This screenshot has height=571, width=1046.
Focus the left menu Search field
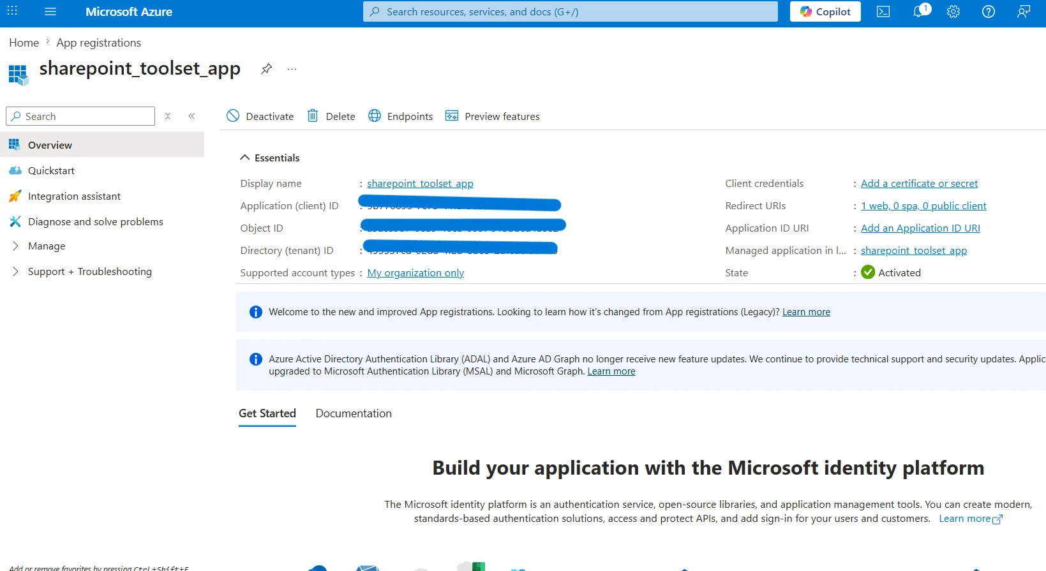pyautogui.click(x=80, y=116)
